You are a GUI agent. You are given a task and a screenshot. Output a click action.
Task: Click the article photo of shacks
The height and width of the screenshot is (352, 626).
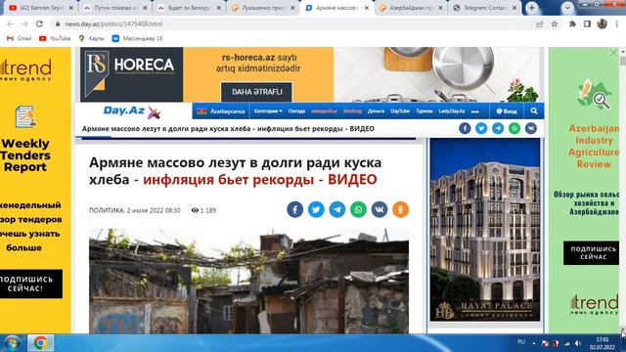pyautogui.click(x=248, y=281)
